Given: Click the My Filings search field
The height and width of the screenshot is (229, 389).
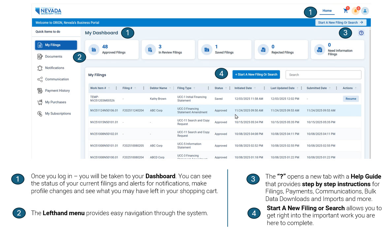Looking at the screenshot, I should pos(323,75).
